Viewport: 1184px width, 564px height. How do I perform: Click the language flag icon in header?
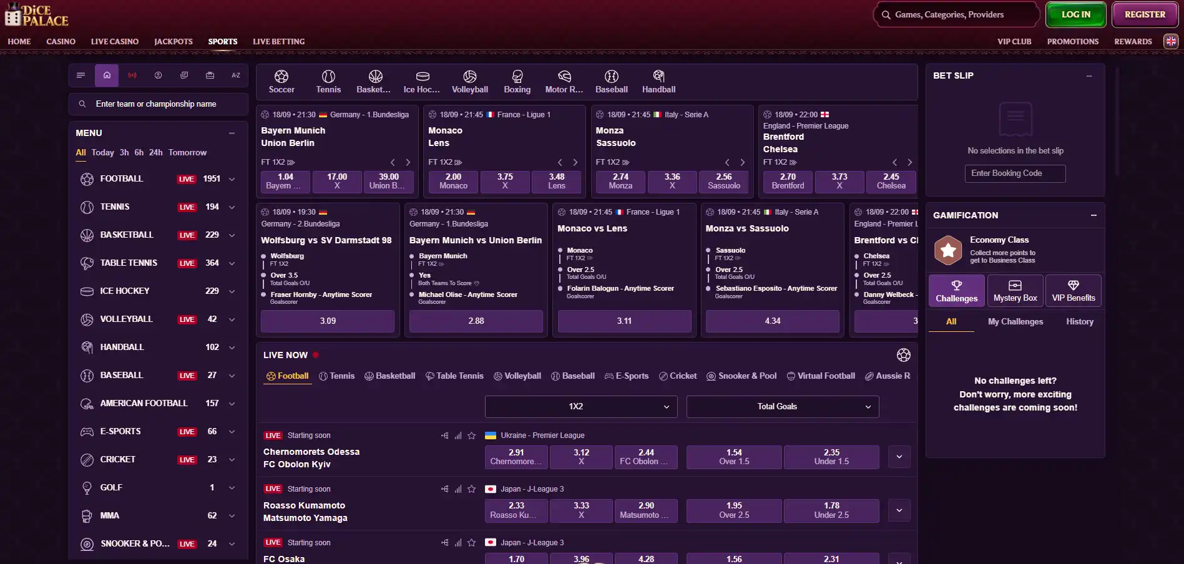click(x=1171, y=41)
